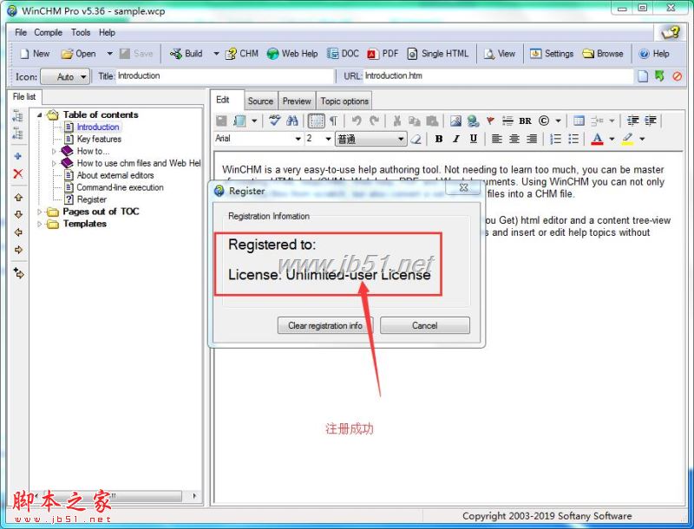Screen dimensions: 694x529
Task: Toggle the table borders grid icon
Action: (316, 121)
